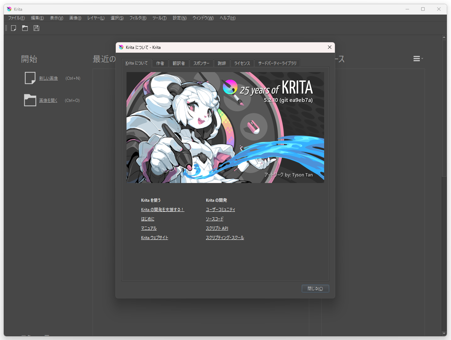Click the save (floppy disk) toolbar icon
451x340 pixels.
(36, 28)
